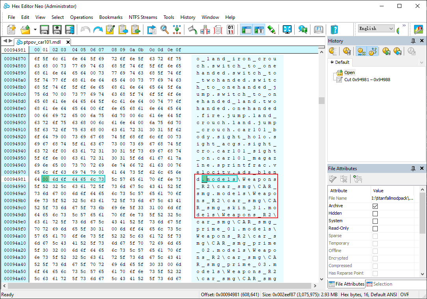The width and height of the screenshot is (427, 299).
Task: Expand the Open file dropdown arrow
Action: click(35, 30)
